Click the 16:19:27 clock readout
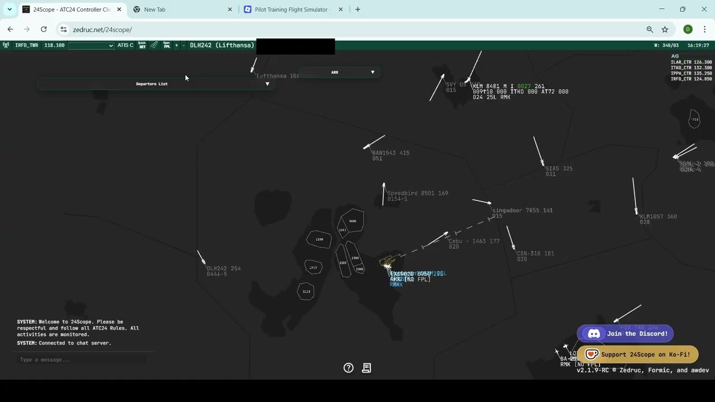The height and width of the screenshot is (402, 715). point(698,45)
